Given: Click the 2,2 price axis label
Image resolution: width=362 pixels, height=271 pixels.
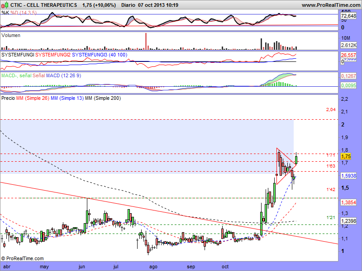Looking at the screenshot, I should tap(344, 99).
